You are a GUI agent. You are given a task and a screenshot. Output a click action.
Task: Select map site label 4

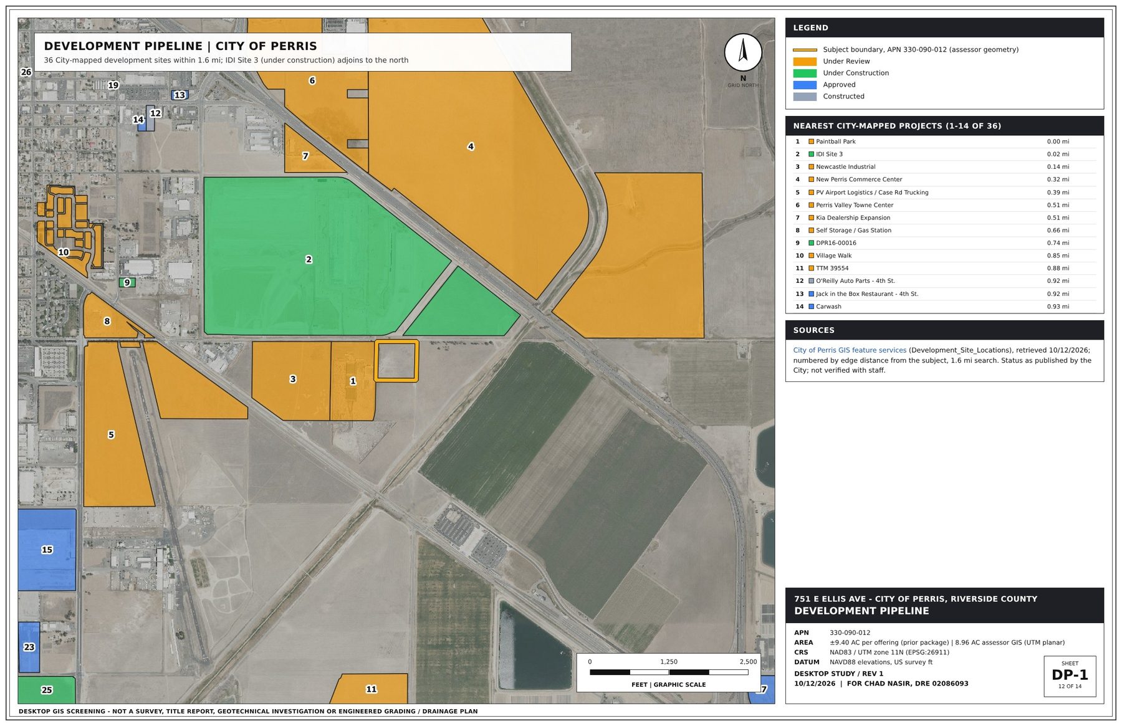[x=471, y=146]
